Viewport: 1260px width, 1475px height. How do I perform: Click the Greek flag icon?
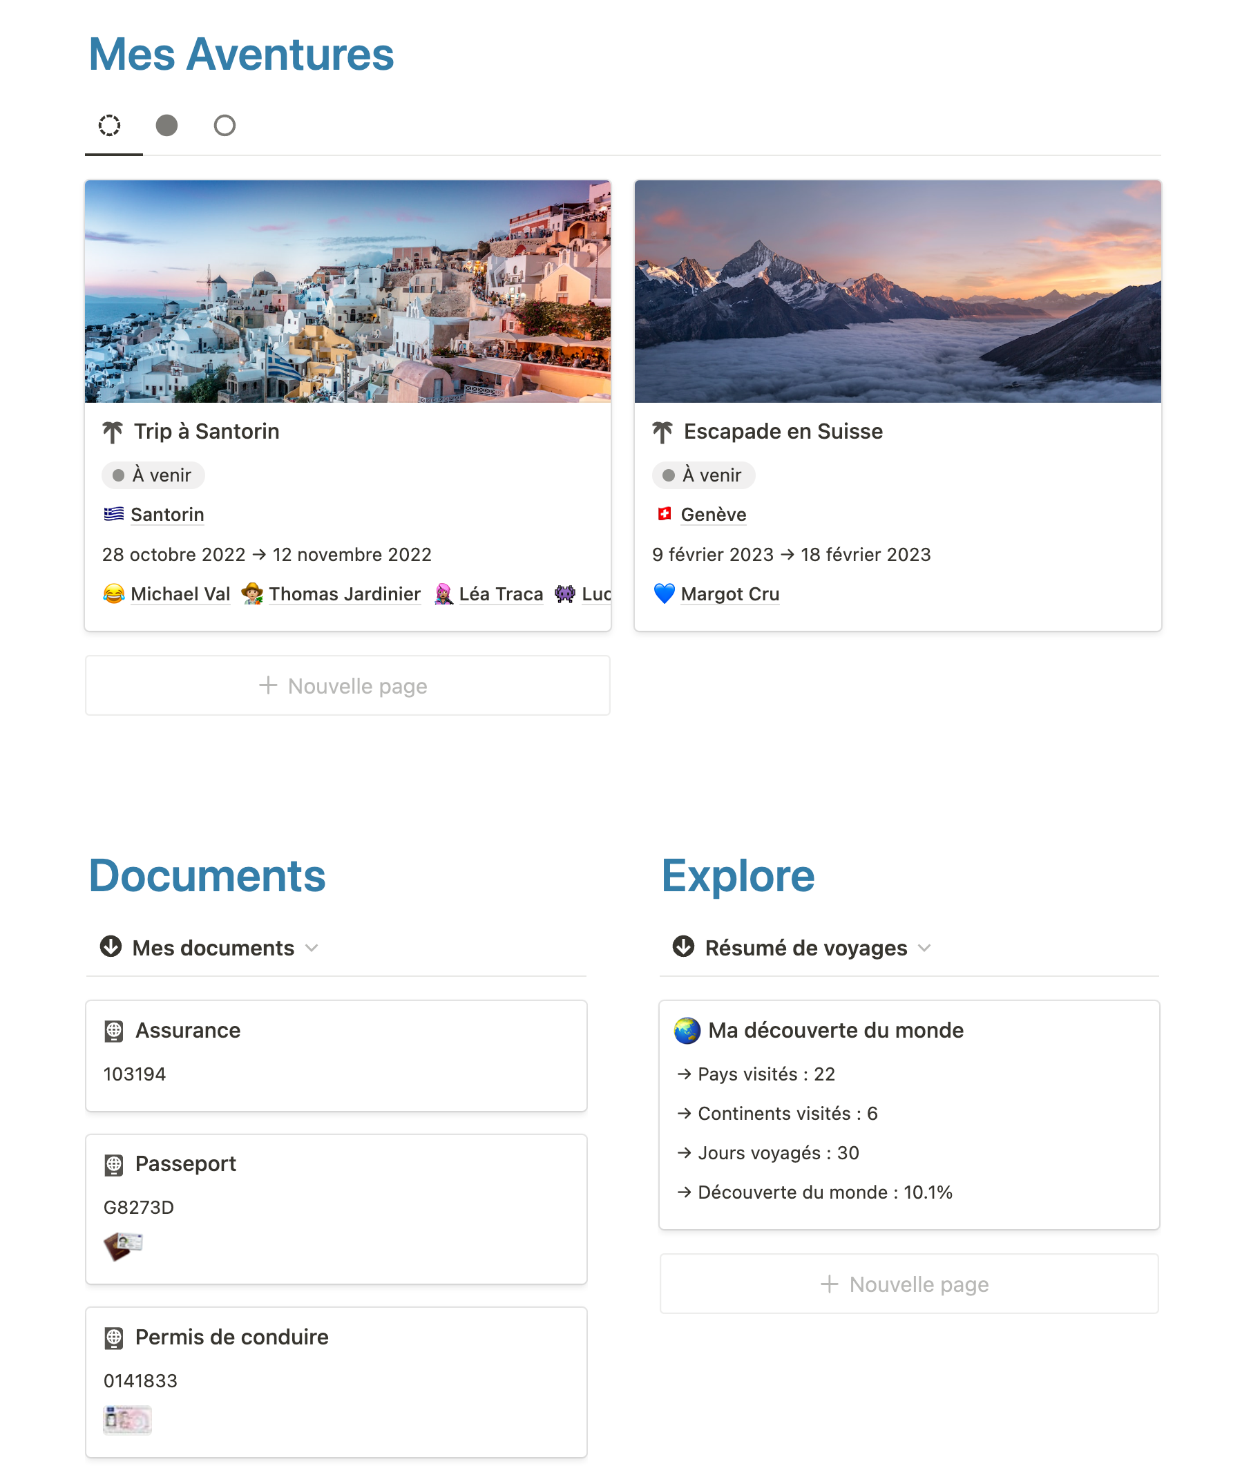(113, 514)
